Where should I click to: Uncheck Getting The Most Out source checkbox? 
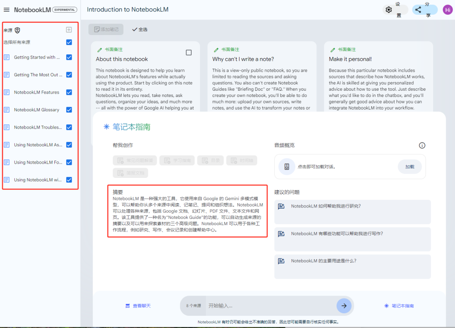[x=69, y=75]
